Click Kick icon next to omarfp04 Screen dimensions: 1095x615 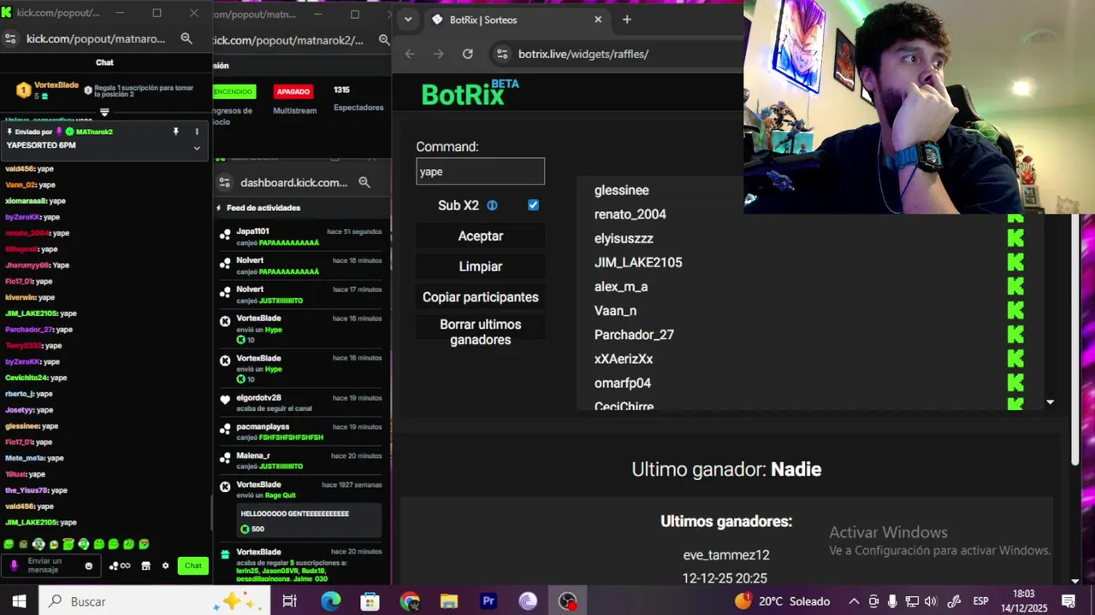pos(1015,383)
